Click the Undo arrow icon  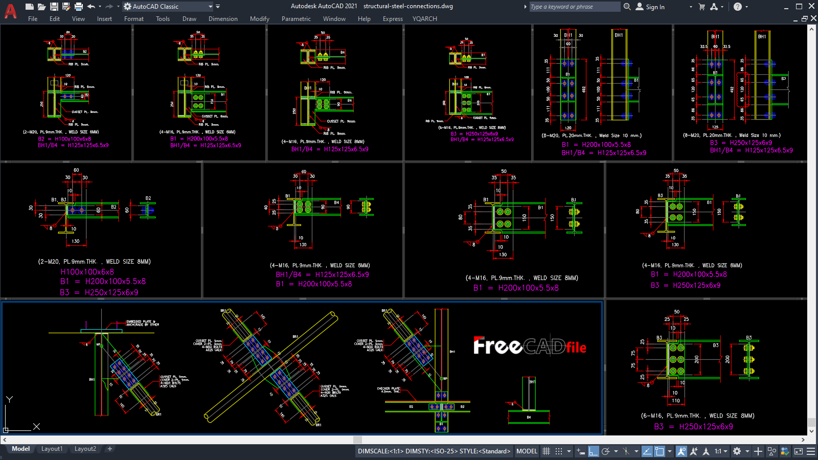pos(90,7)
